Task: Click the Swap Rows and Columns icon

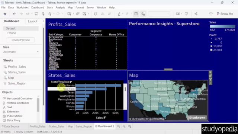Action: point(96,14)
